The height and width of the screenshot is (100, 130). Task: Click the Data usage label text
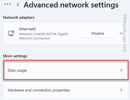(x=17, y=71)
